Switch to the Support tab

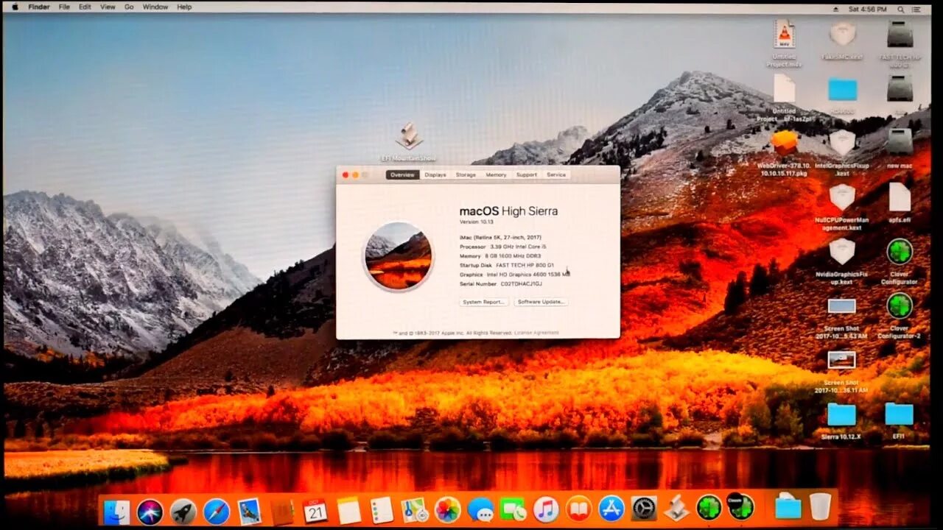[x=526, y=174]
